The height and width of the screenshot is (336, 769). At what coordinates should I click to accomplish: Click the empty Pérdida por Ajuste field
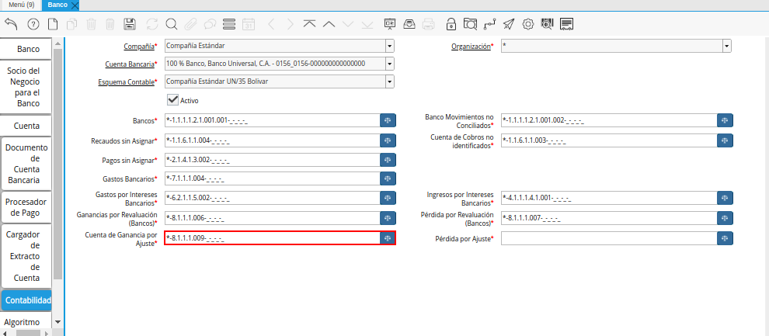[608, 238]
